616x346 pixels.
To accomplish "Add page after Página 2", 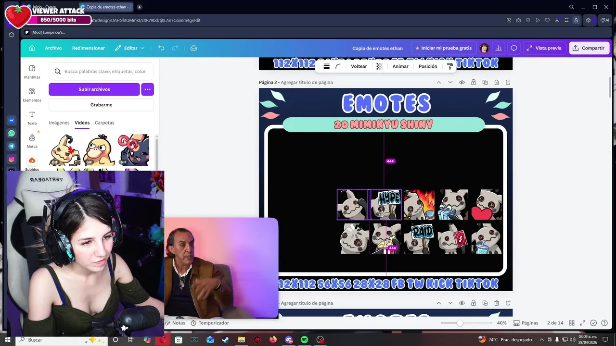I will coord(508,82).
